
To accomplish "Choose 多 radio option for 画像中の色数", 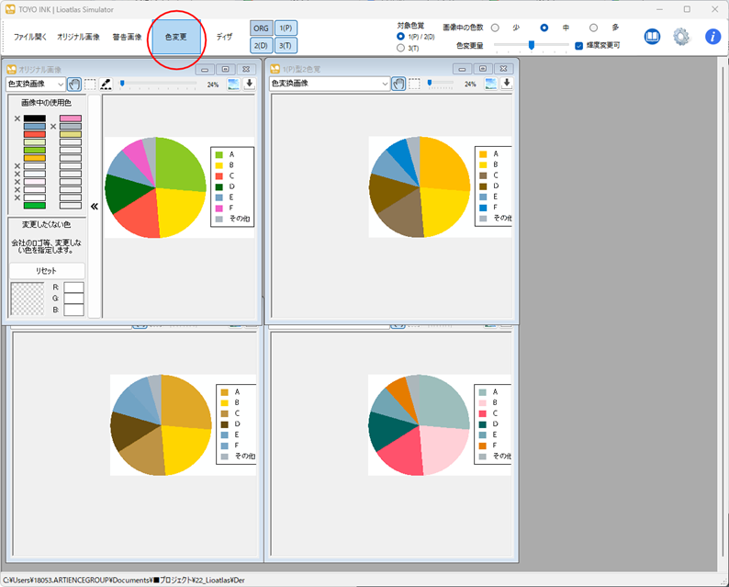I will (593, 28).
